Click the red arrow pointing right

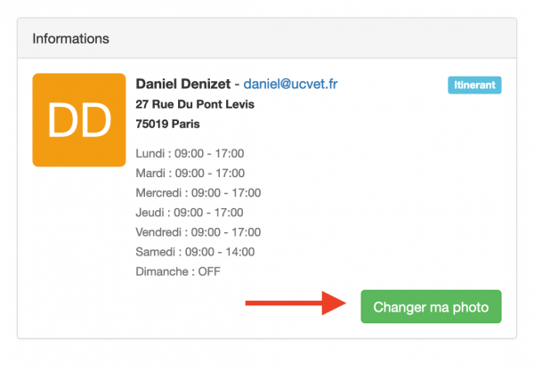[x=295, y=304]
